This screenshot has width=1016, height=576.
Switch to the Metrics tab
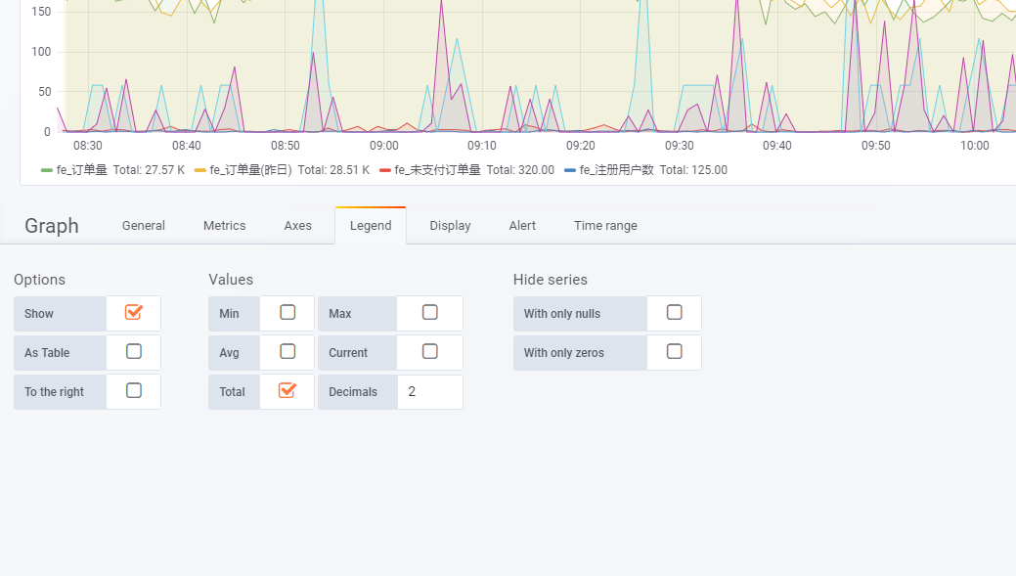coord(224,226)
